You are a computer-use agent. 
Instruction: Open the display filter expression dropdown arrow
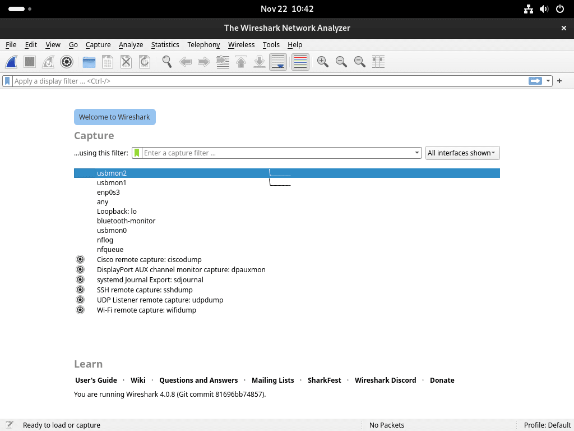pyautogui.click(x=548, y=81)
